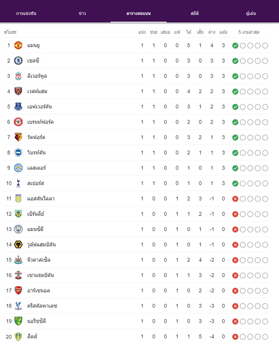Click the Watford club crest
Image resolution: width=279 pixels, height=345 pixels.
(x=18, y=137)
